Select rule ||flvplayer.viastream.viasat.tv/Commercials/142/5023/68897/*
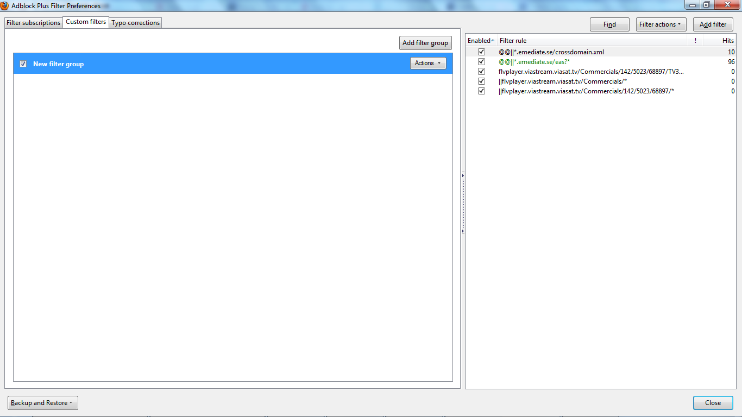 coord(586,91)
